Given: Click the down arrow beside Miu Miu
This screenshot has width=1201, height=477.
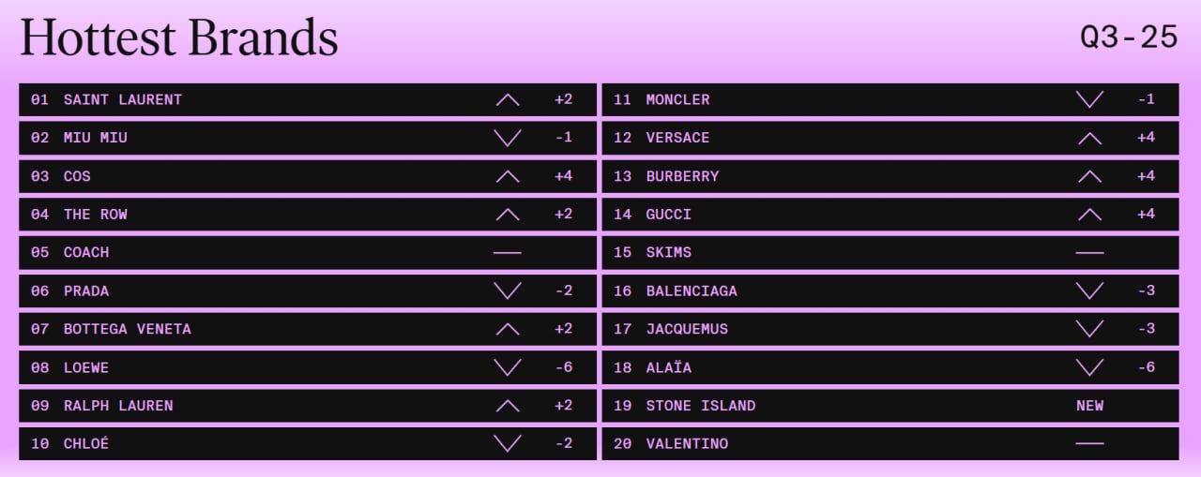Looking at the screenshot, I should pos(507,138).
